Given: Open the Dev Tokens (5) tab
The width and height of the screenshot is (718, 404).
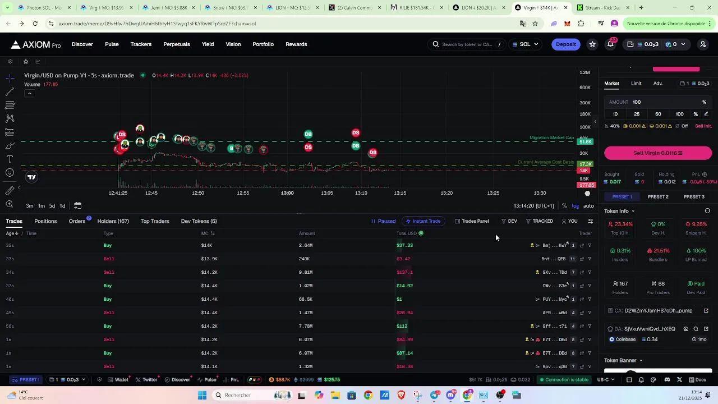Looking at the screenshot, I should point(199,221).
